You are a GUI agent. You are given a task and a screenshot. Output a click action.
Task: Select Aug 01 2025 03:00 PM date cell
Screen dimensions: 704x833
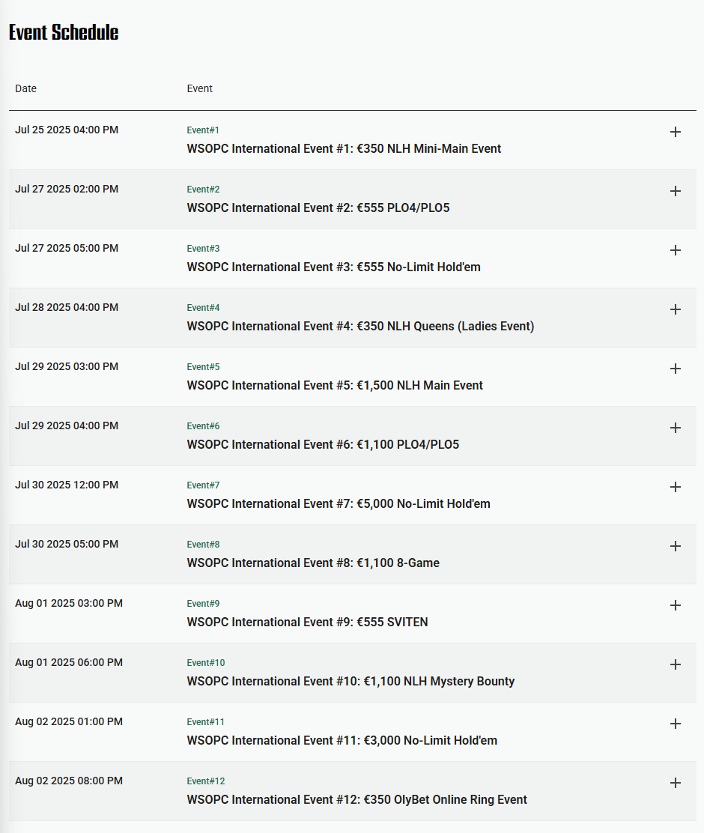(69, 604)
